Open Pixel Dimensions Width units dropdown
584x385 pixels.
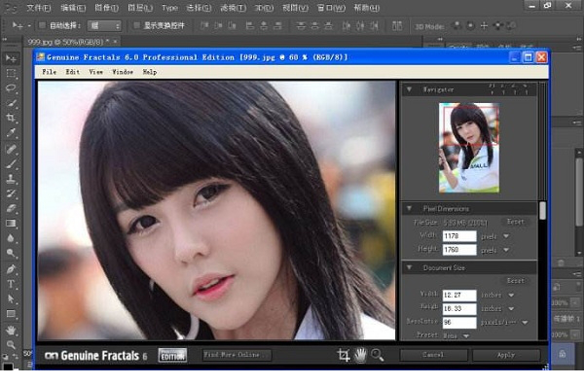tap(506, 236)
